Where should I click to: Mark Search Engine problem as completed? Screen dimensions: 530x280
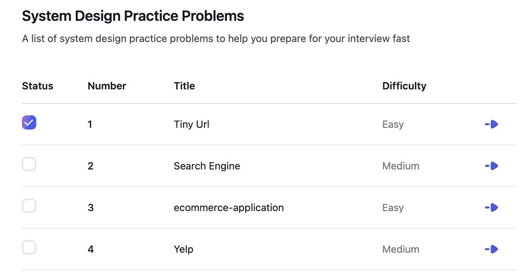(29, 164)
